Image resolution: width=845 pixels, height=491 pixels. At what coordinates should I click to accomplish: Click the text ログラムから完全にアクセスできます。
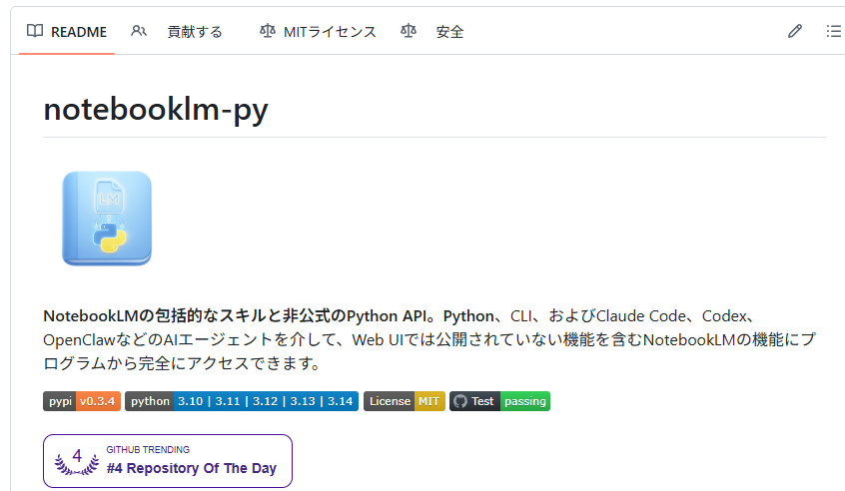point(183,363)
